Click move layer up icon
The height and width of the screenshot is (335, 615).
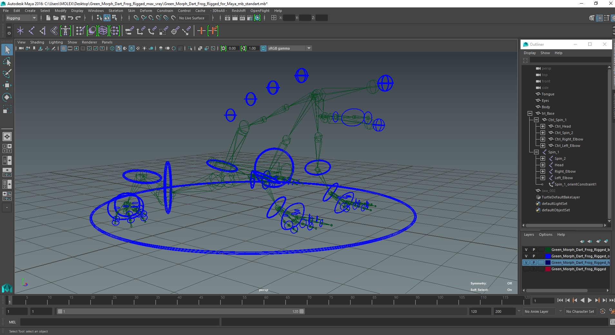click(x=582, y=241)
